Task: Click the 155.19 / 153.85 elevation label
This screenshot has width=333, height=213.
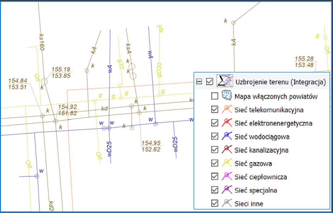Action: [x=61, y=72]
